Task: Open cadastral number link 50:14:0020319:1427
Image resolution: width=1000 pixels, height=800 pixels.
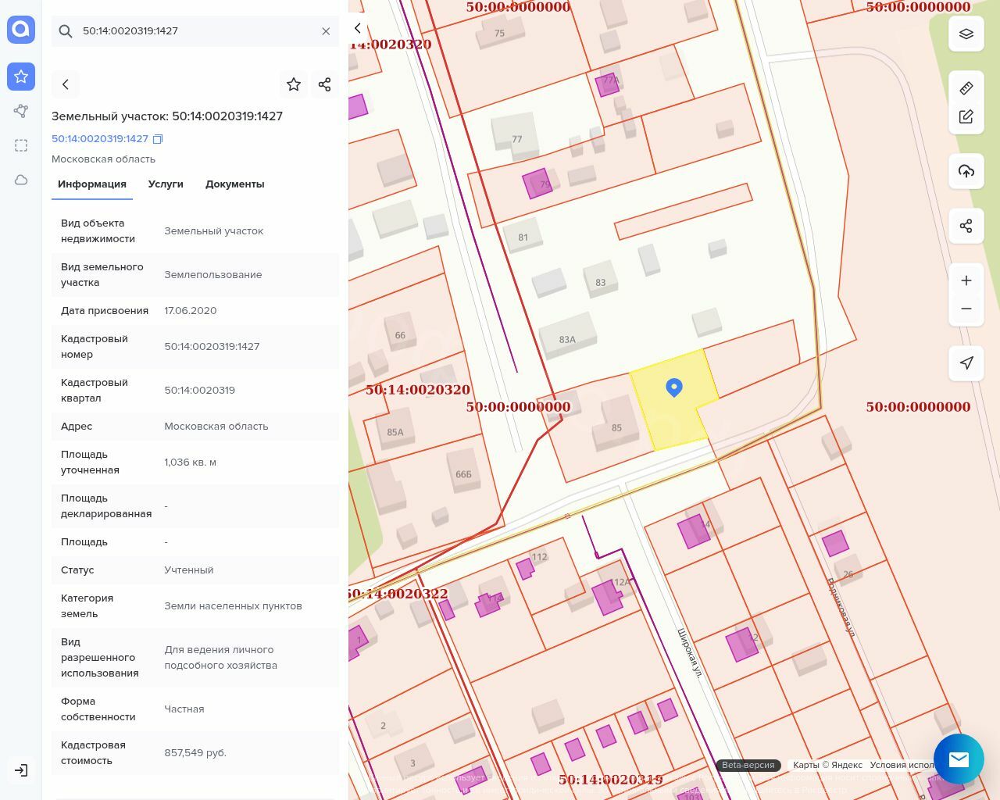Action: (100, 139)
